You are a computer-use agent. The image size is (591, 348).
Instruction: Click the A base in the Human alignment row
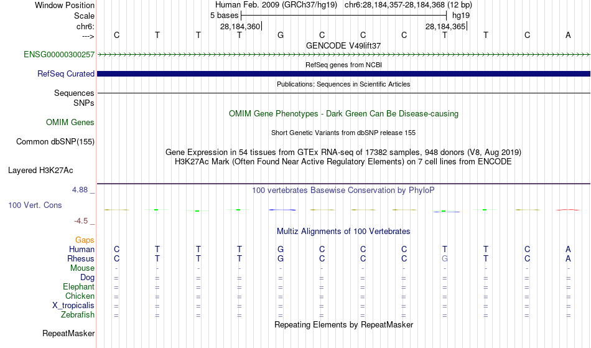click(568, 249)
